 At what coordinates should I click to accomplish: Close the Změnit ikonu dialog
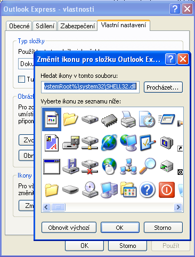click(183, 59)
